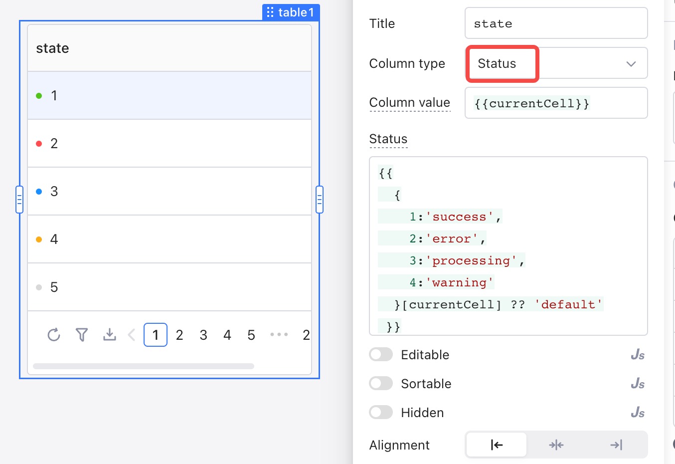Open the JS editor for Sortable
Screen dimensions: 675x464
(x=637, y=383)
